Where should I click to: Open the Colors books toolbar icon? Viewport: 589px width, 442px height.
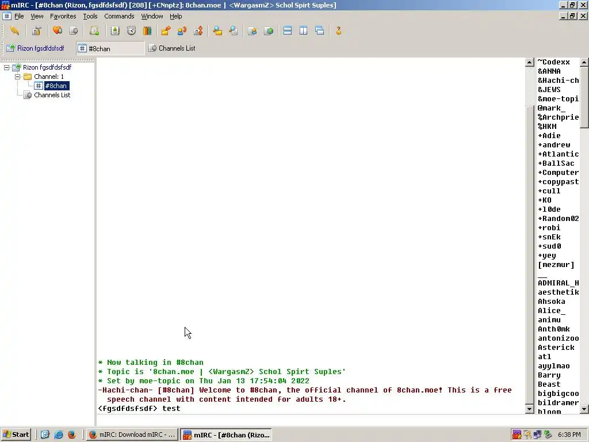click(x=147, y=31)
